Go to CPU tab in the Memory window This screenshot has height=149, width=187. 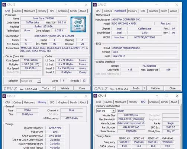(7, 102)
